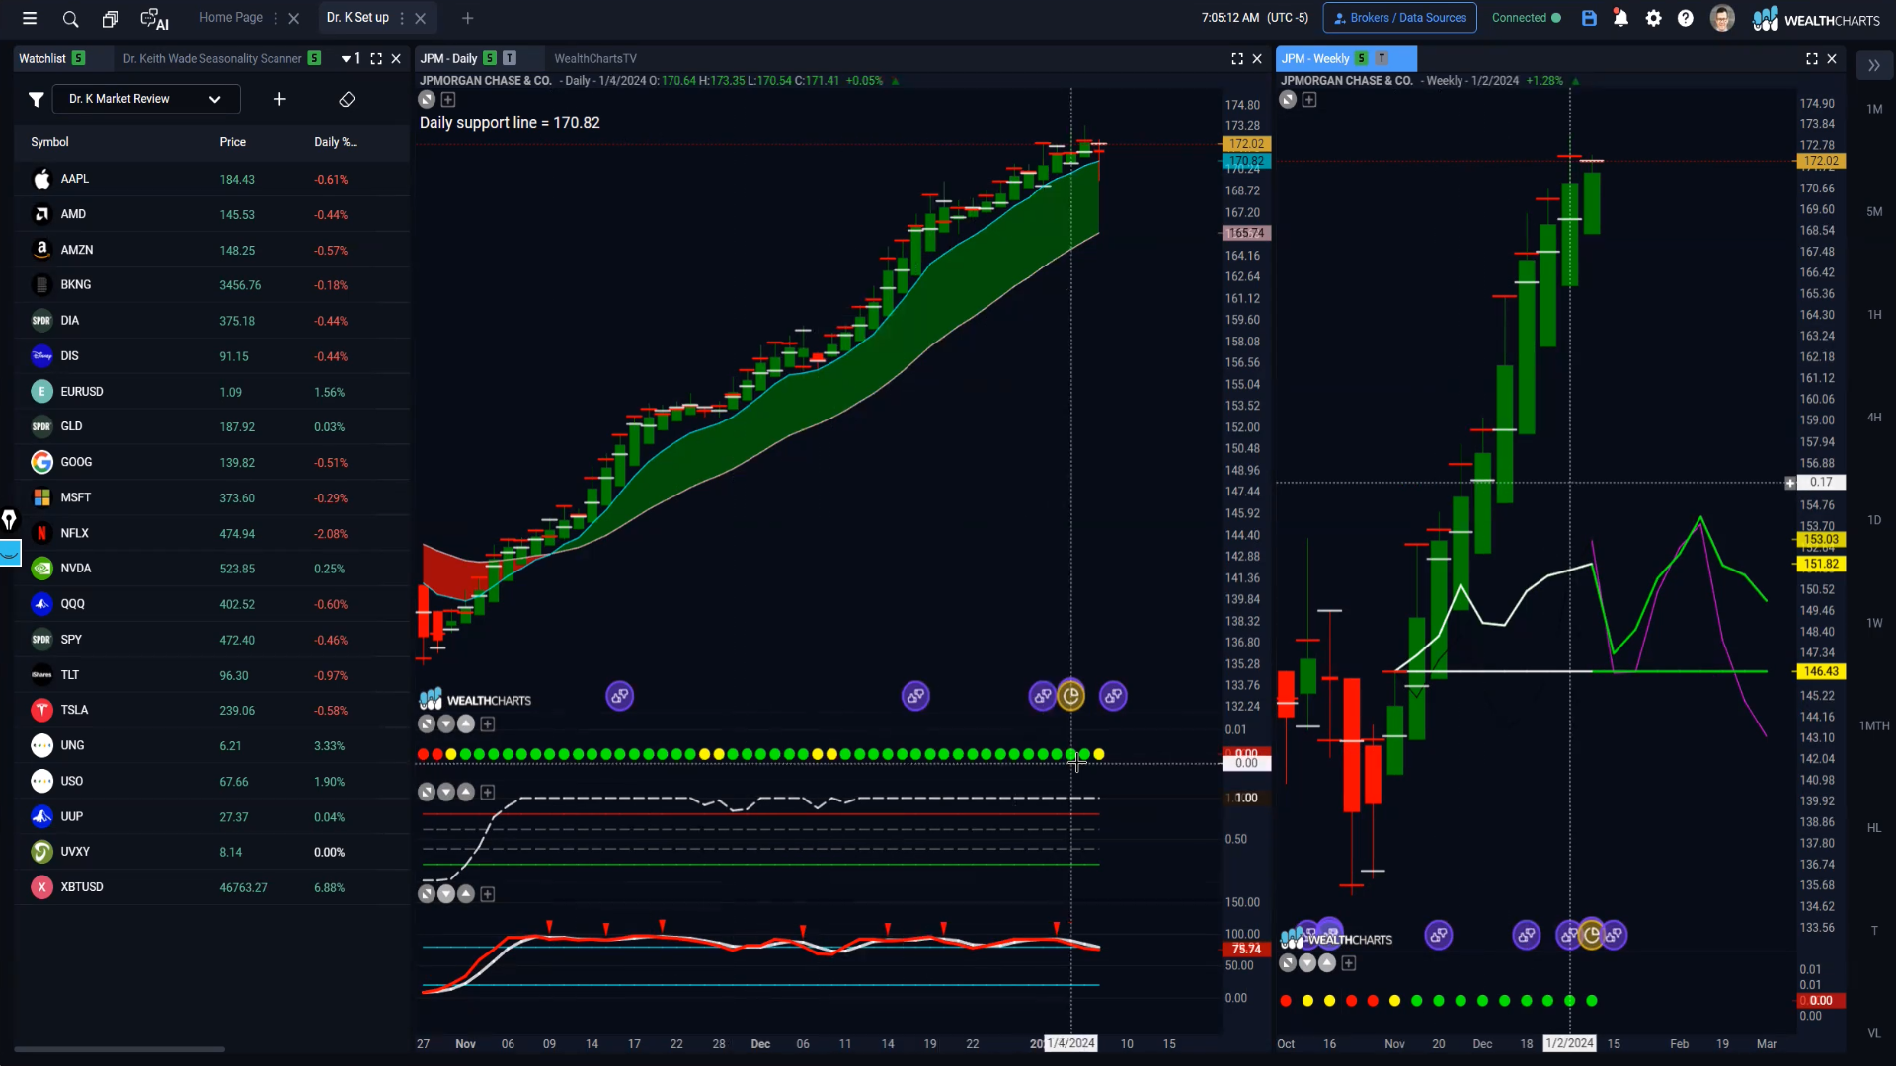Maximize the JPM Daily chart panel
This screenshot has width=1896, height=1066.
click(1237, 59)
